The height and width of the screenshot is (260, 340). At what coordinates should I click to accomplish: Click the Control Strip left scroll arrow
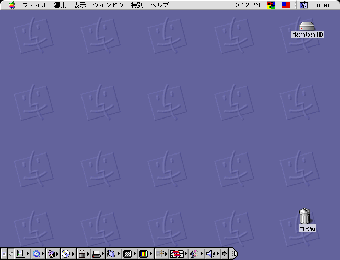[x=11, y=254]
